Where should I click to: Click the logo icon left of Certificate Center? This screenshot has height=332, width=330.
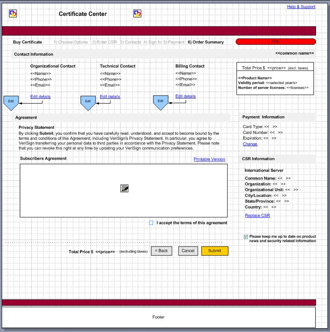tap(13, 14)
